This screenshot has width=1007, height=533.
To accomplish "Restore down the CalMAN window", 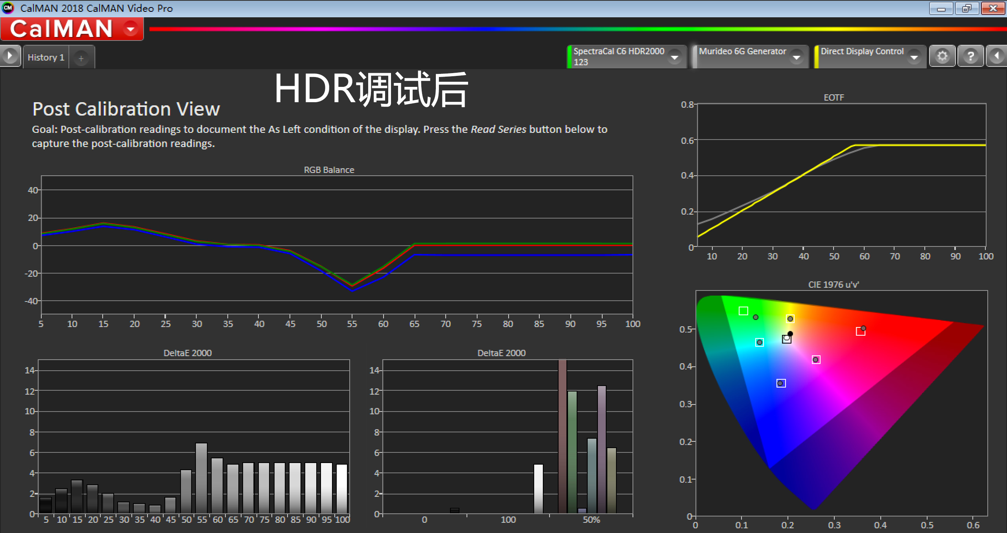I will (966, 9).
